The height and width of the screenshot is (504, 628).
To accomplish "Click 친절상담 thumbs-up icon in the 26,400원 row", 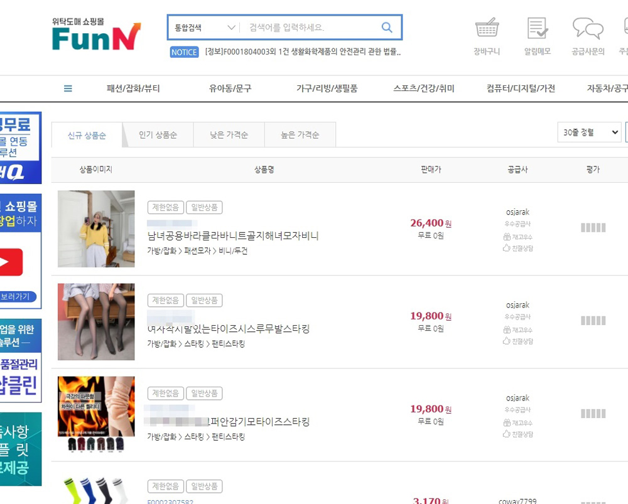I will tap(507, 248).
